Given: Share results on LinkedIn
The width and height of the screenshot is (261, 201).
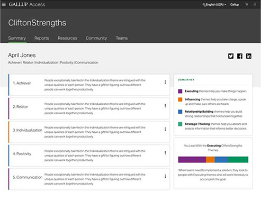Looking at the screenshot, I should point(249,56).
